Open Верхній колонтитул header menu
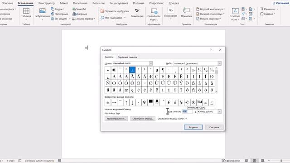290x163 pixels. coord(210,9)
